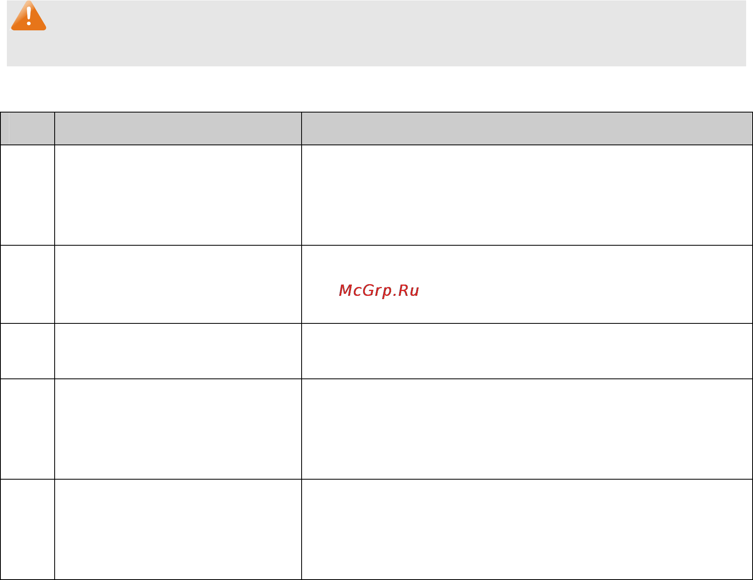Open the red McGrp.Ru watermark link

(x=379, y=291)
